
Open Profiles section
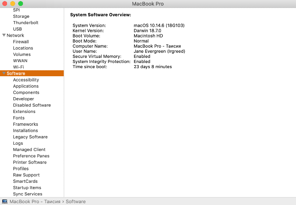tap(21, 169)
